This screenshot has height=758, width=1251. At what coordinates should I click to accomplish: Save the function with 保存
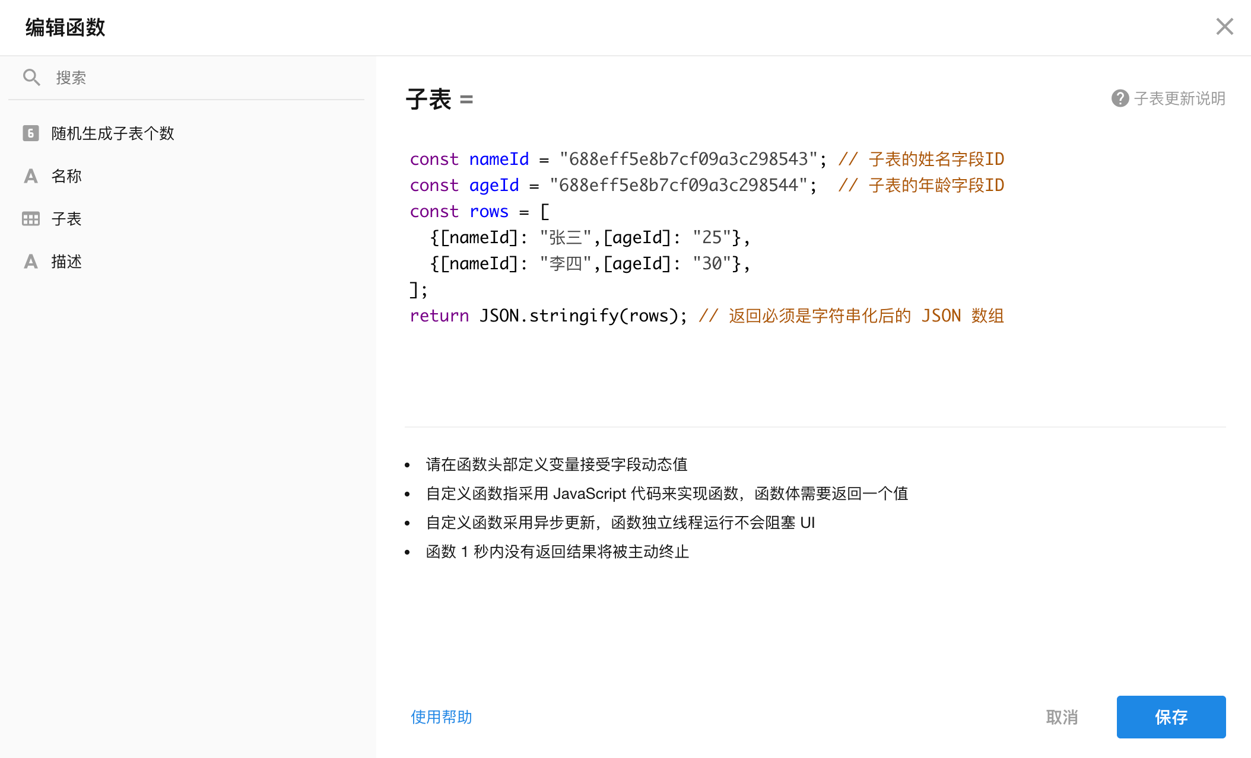pos(1171,717)
